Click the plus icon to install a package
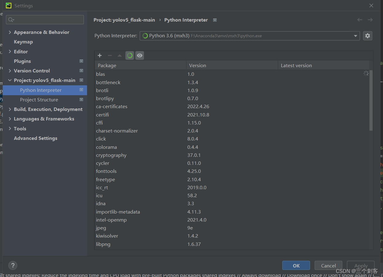 (x=99, y=55)
